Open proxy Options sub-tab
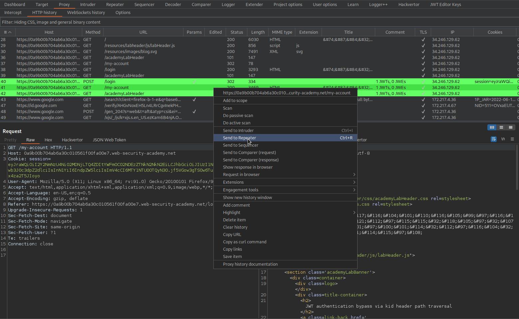519x319 pixels. tap(123, 13)
